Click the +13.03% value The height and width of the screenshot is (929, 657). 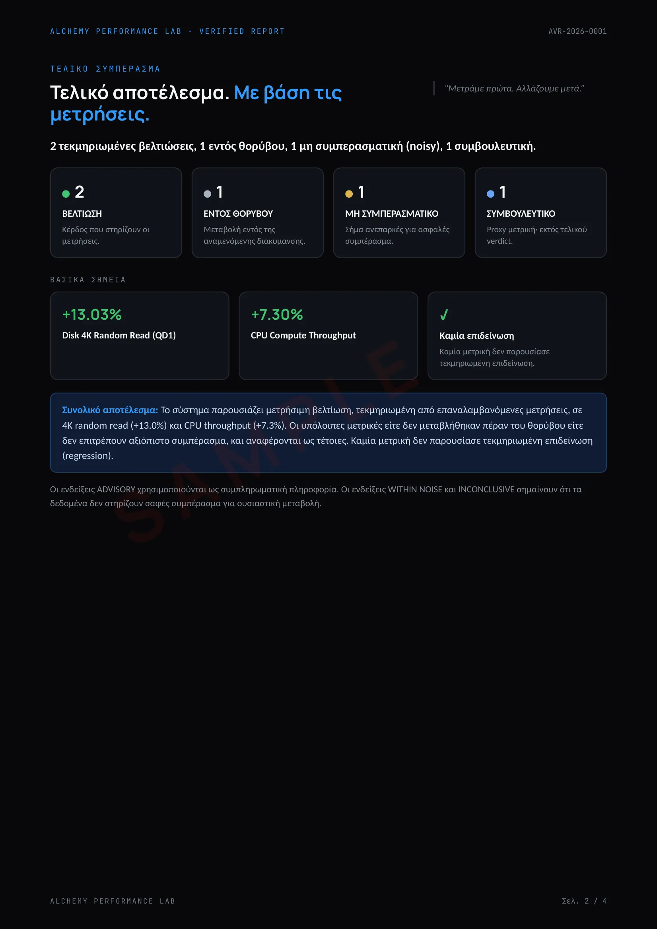tap(92, 315)
